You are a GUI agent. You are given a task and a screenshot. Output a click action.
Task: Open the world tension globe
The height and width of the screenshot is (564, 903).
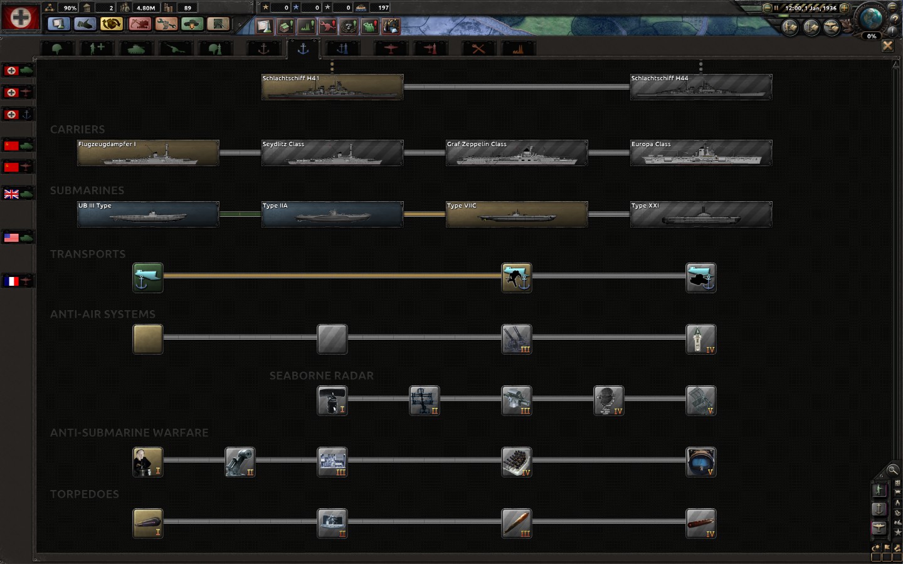click(871, 19)
